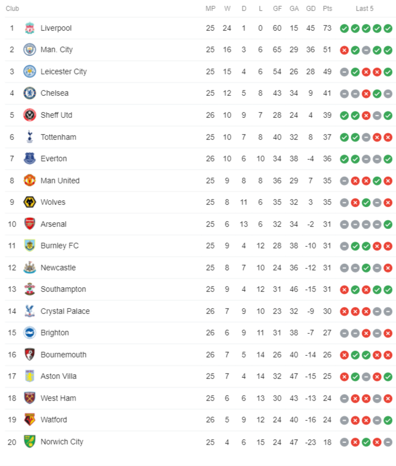Click Arsenal's green win icon in Last 5
Viewport: 396px width, 466px height.
(388, 224)
